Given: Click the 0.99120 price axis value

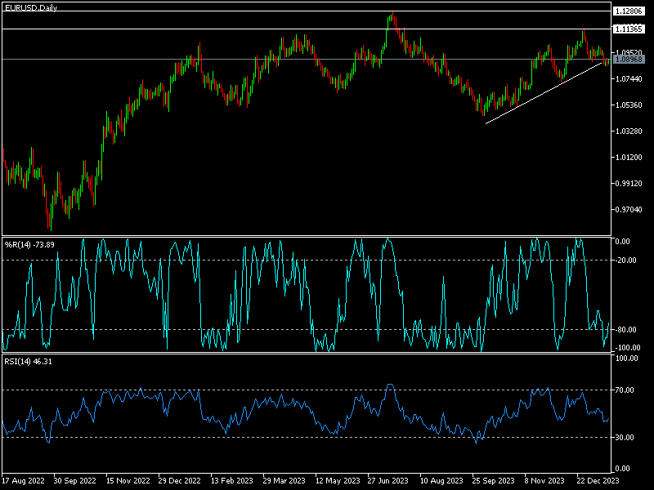Looking at the screenshot, I should click(629, 183).
